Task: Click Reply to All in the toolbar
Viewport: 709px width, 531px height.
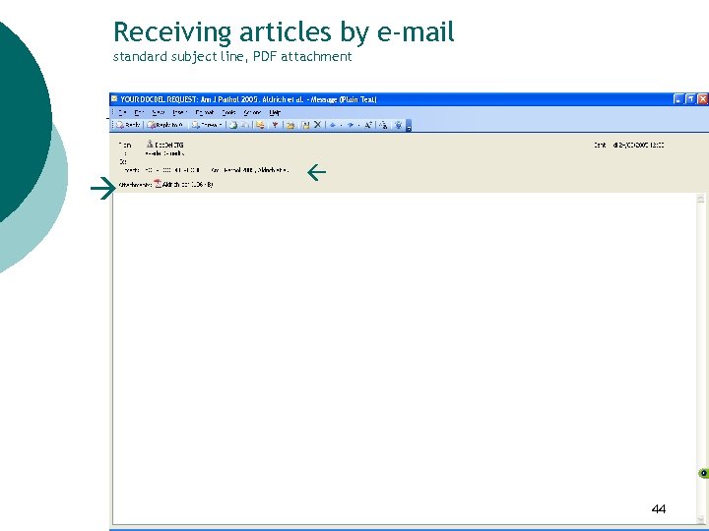Action: [x=165, y=125]
